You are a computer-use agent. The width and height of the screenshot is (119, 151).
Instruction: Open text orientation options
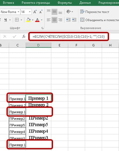click(68, 12)
